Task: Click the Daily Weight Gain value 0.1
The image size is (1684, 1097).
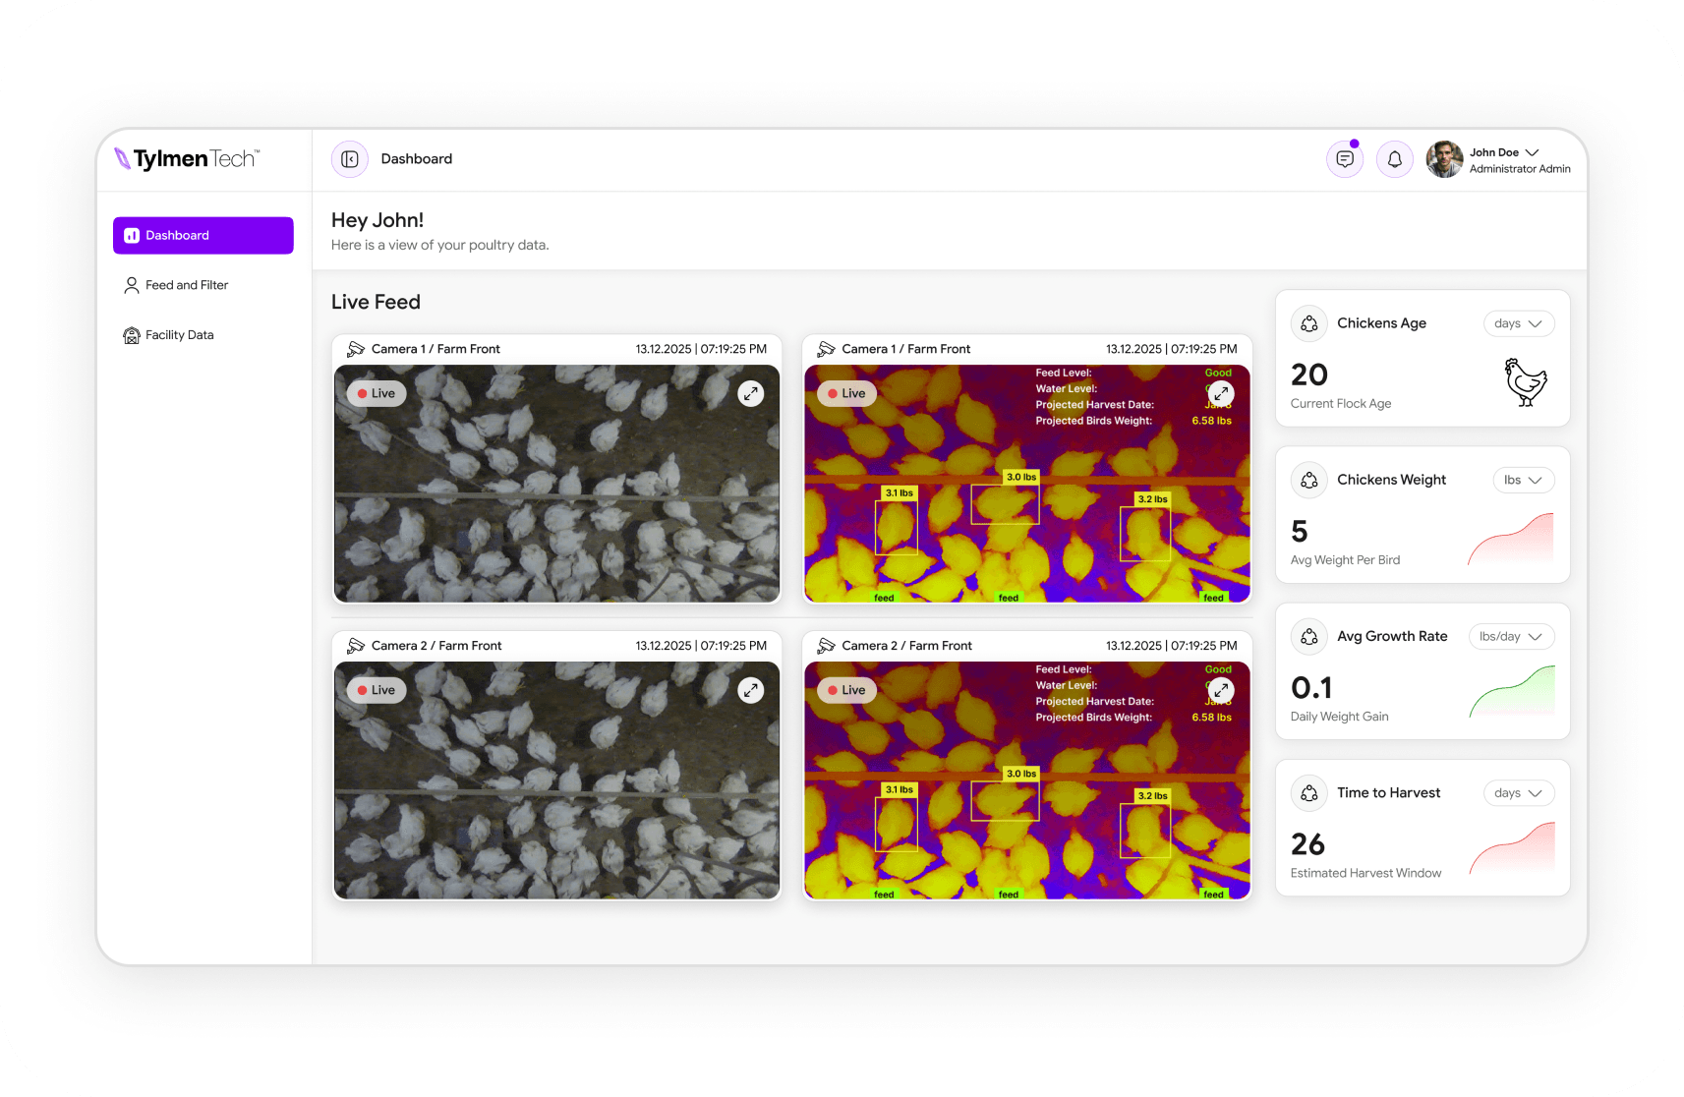Action: tap(1311, 688)
